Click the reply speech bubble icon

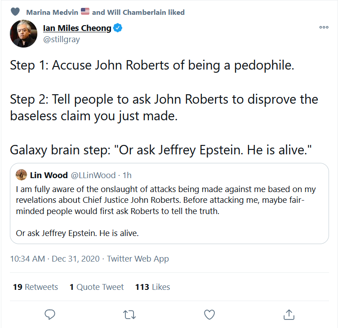[x=50, y=315]
